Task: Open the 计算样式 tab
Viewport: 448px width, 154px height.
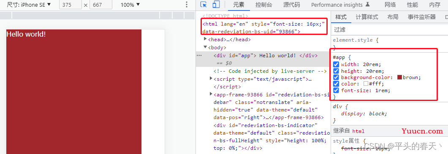Action: point(367,17)
